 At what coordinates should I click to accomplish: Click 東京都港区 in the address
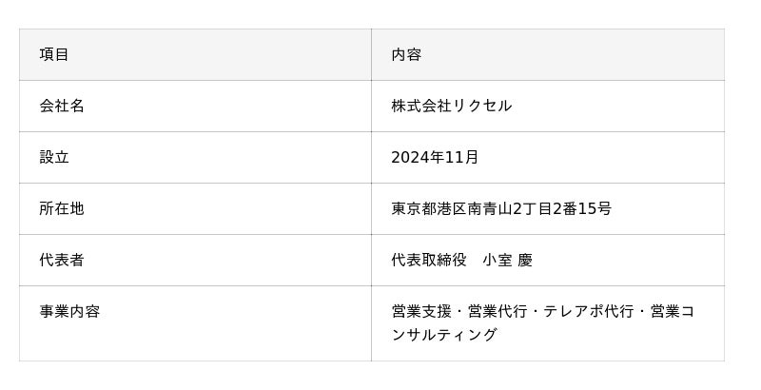coord(429,208)
